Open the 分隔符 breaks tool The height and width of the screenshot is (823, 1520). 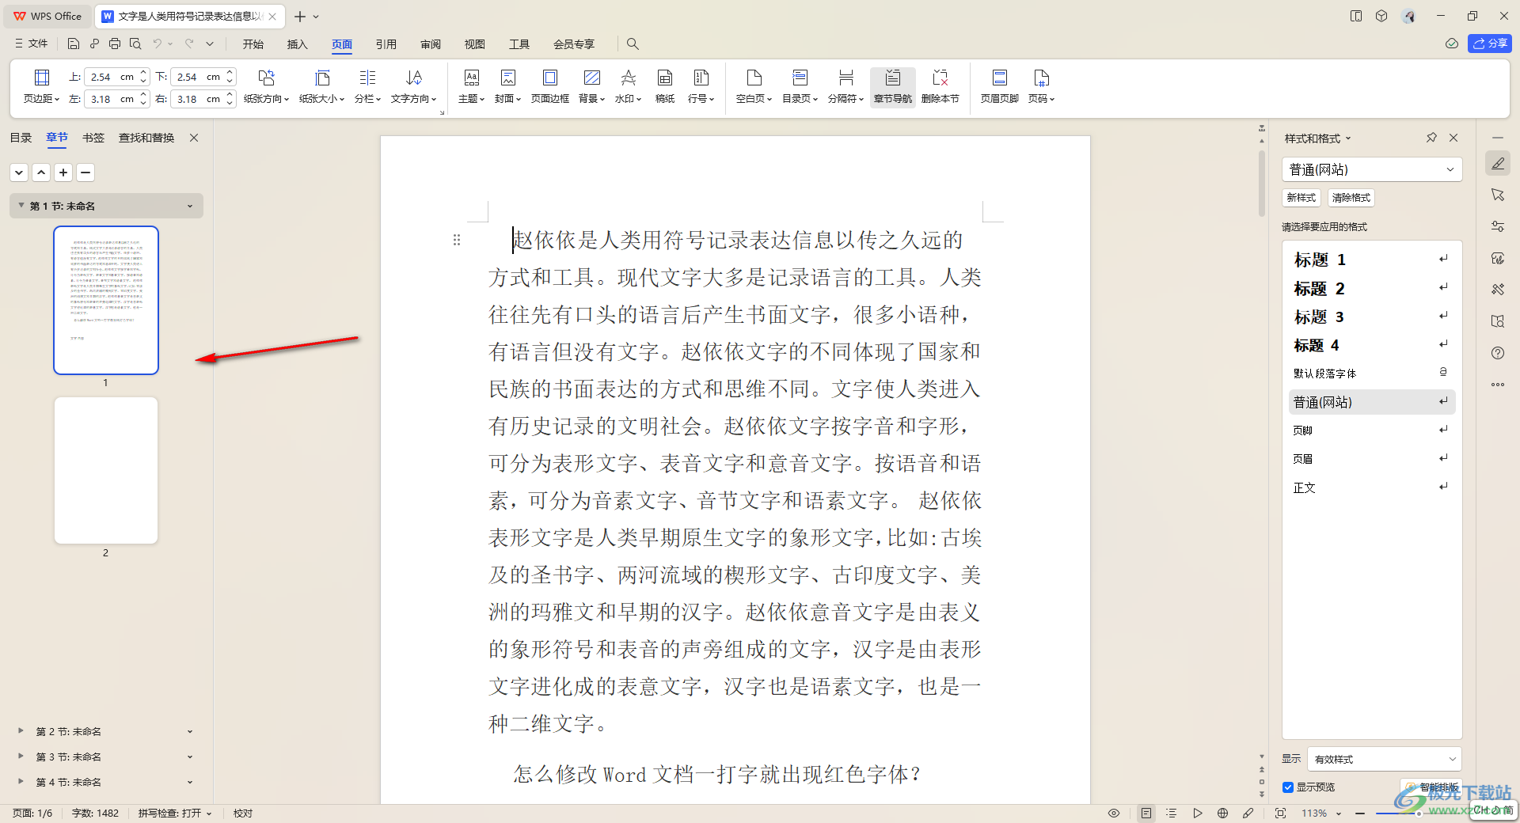point(845,86)
